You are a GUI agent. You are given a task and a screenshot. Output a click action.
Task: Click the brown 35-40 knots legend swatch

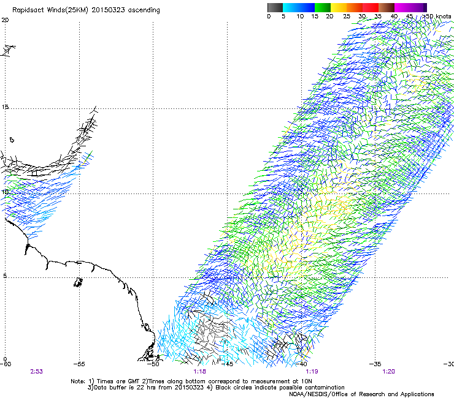pyautogui.click(x=387, y=7)
